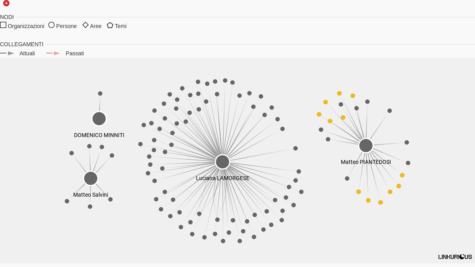Click the Persone label
The width and height of the screenshot is (475, 267).
[x=66, y=26]
